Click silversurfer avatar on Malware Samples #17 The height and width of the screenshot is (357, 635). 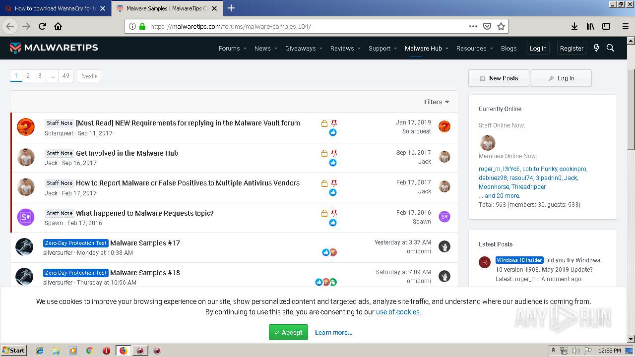coord(24,247)
